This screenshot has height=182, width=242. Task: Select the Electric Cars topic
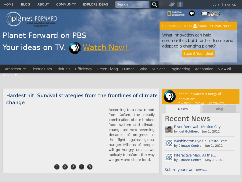coord(41,69)
